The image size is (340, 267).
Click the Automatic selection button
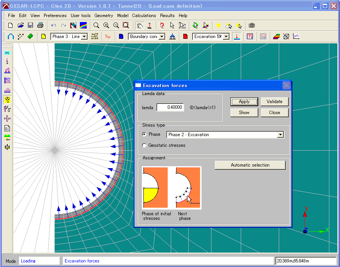250,165
